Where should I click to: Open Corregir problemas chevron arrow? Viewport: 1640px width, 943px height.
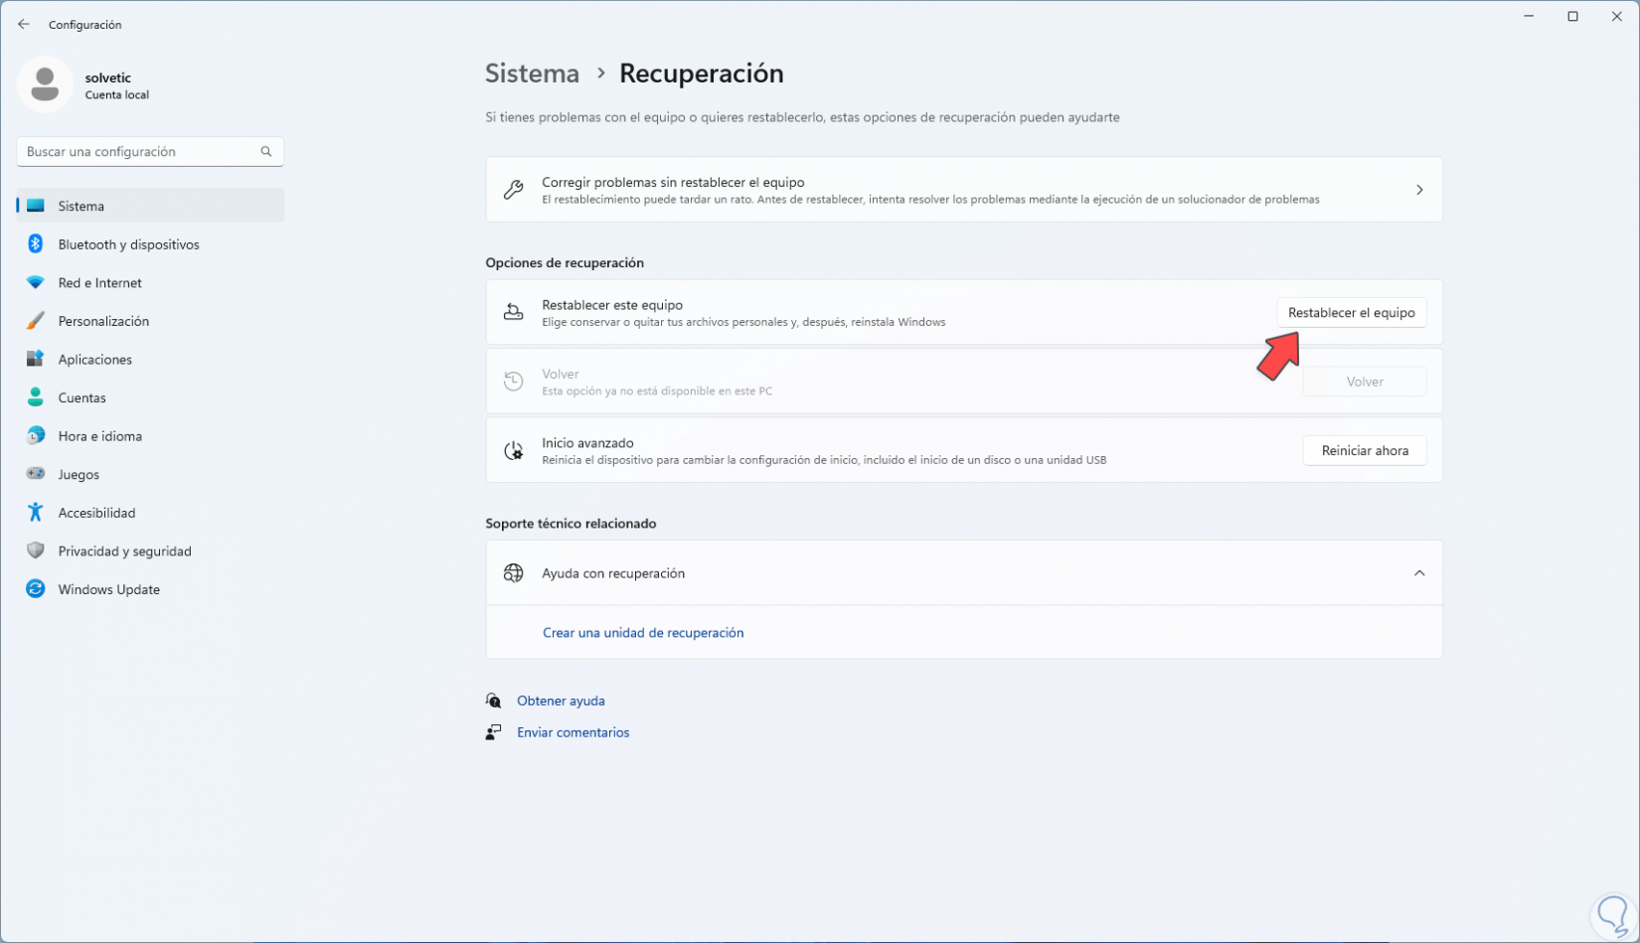coord(1419,190)
